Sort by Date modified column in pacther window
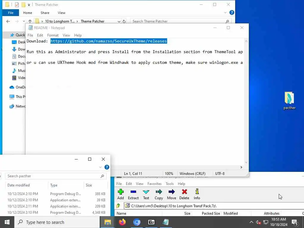This screenshot has height=228, width=304. tap(26, 185)
